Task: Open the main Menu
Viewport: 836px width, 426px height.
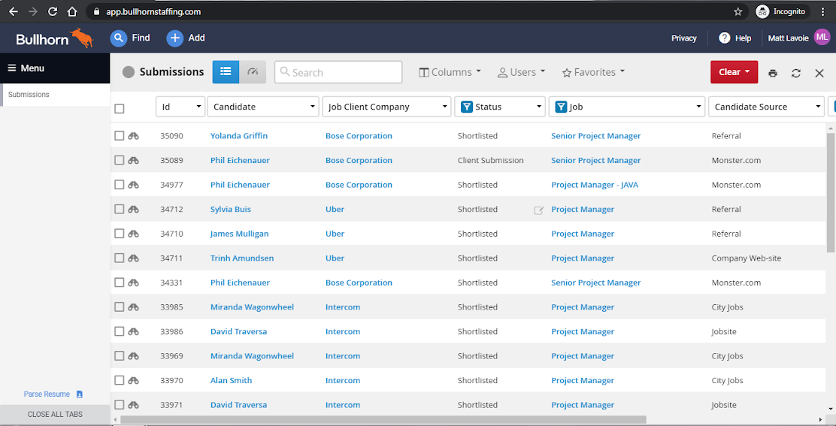Action: [26, 68]
